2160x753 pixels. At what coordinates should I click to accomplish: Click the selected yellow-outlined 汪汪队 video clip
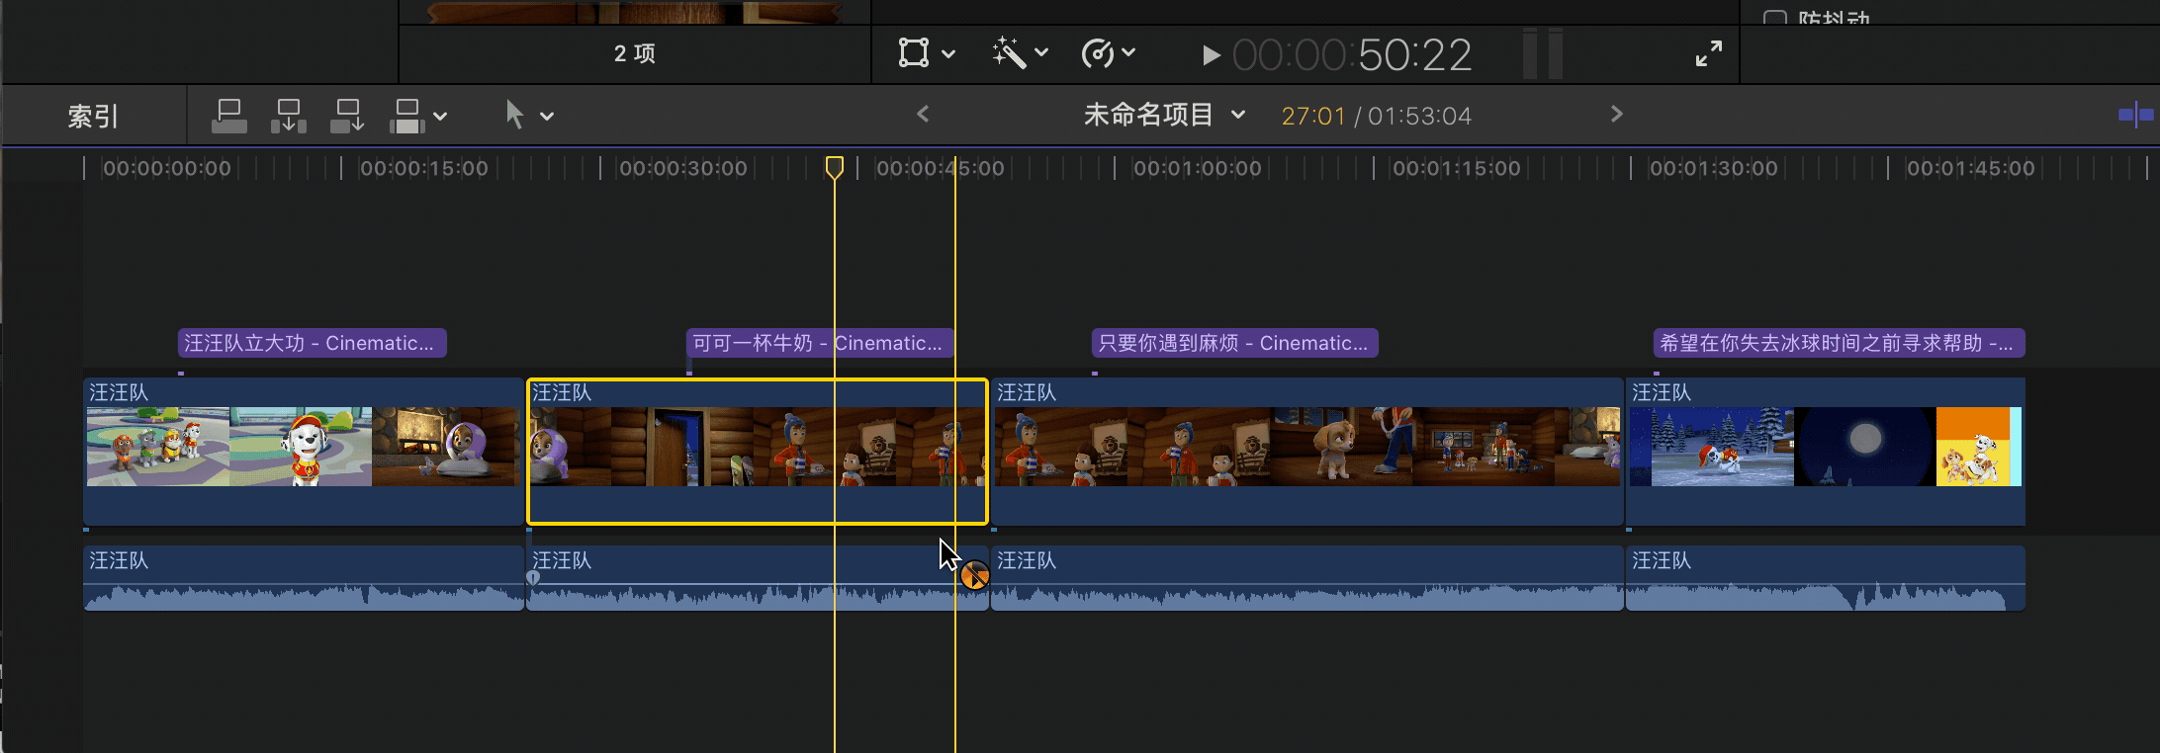tap(758, 451)
